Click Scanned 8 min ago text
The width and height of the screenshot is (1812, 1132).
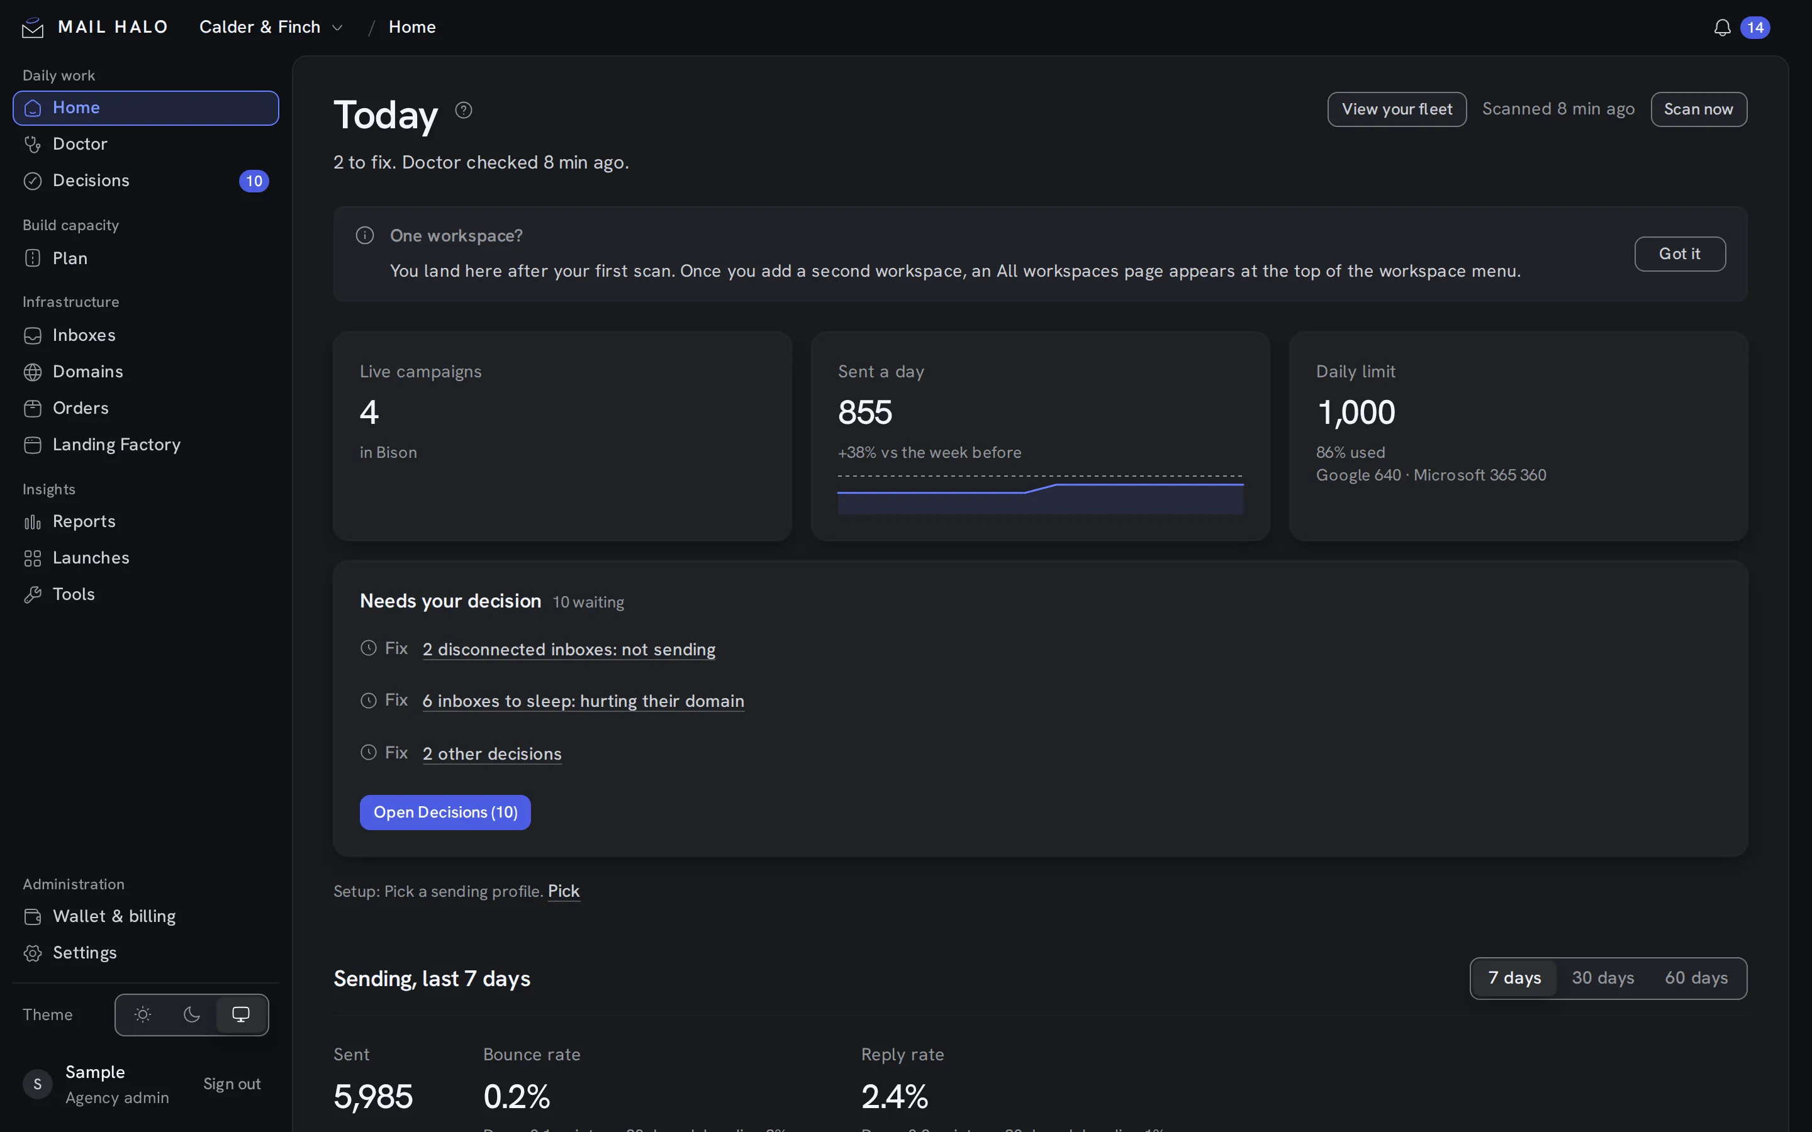(x=1558, y=109)
